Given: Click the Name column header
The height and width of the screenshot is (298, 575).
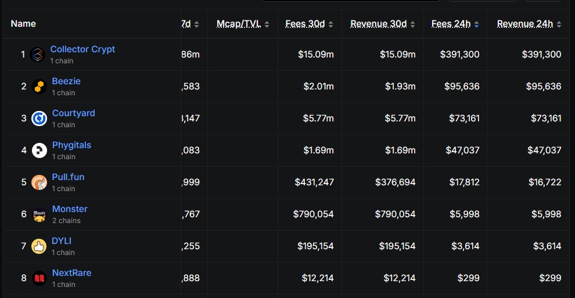Looking at the screenshot, I should click(23, 23).
